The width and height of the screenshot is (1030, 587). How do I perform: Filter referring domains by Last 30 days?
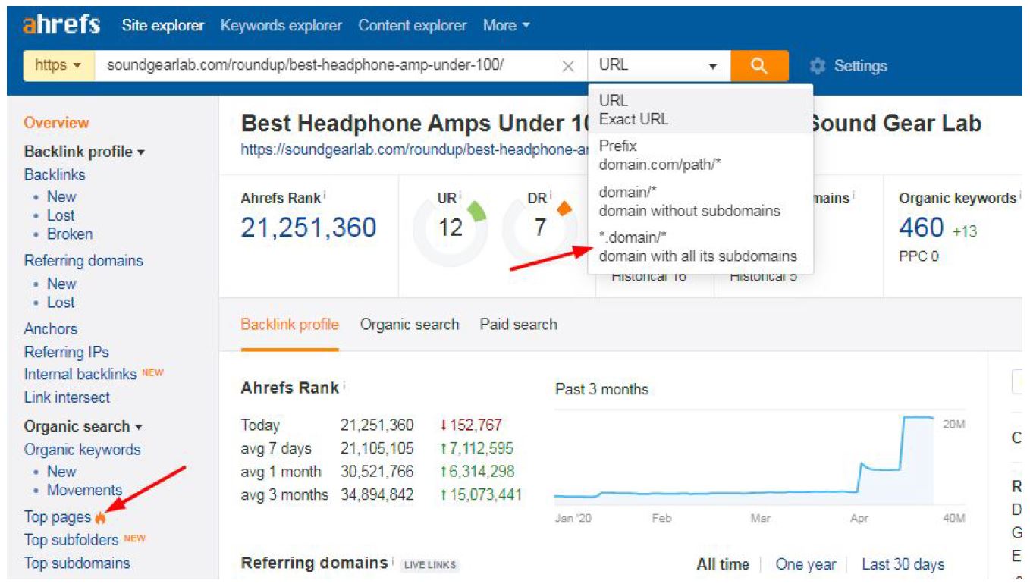(903, 564)
